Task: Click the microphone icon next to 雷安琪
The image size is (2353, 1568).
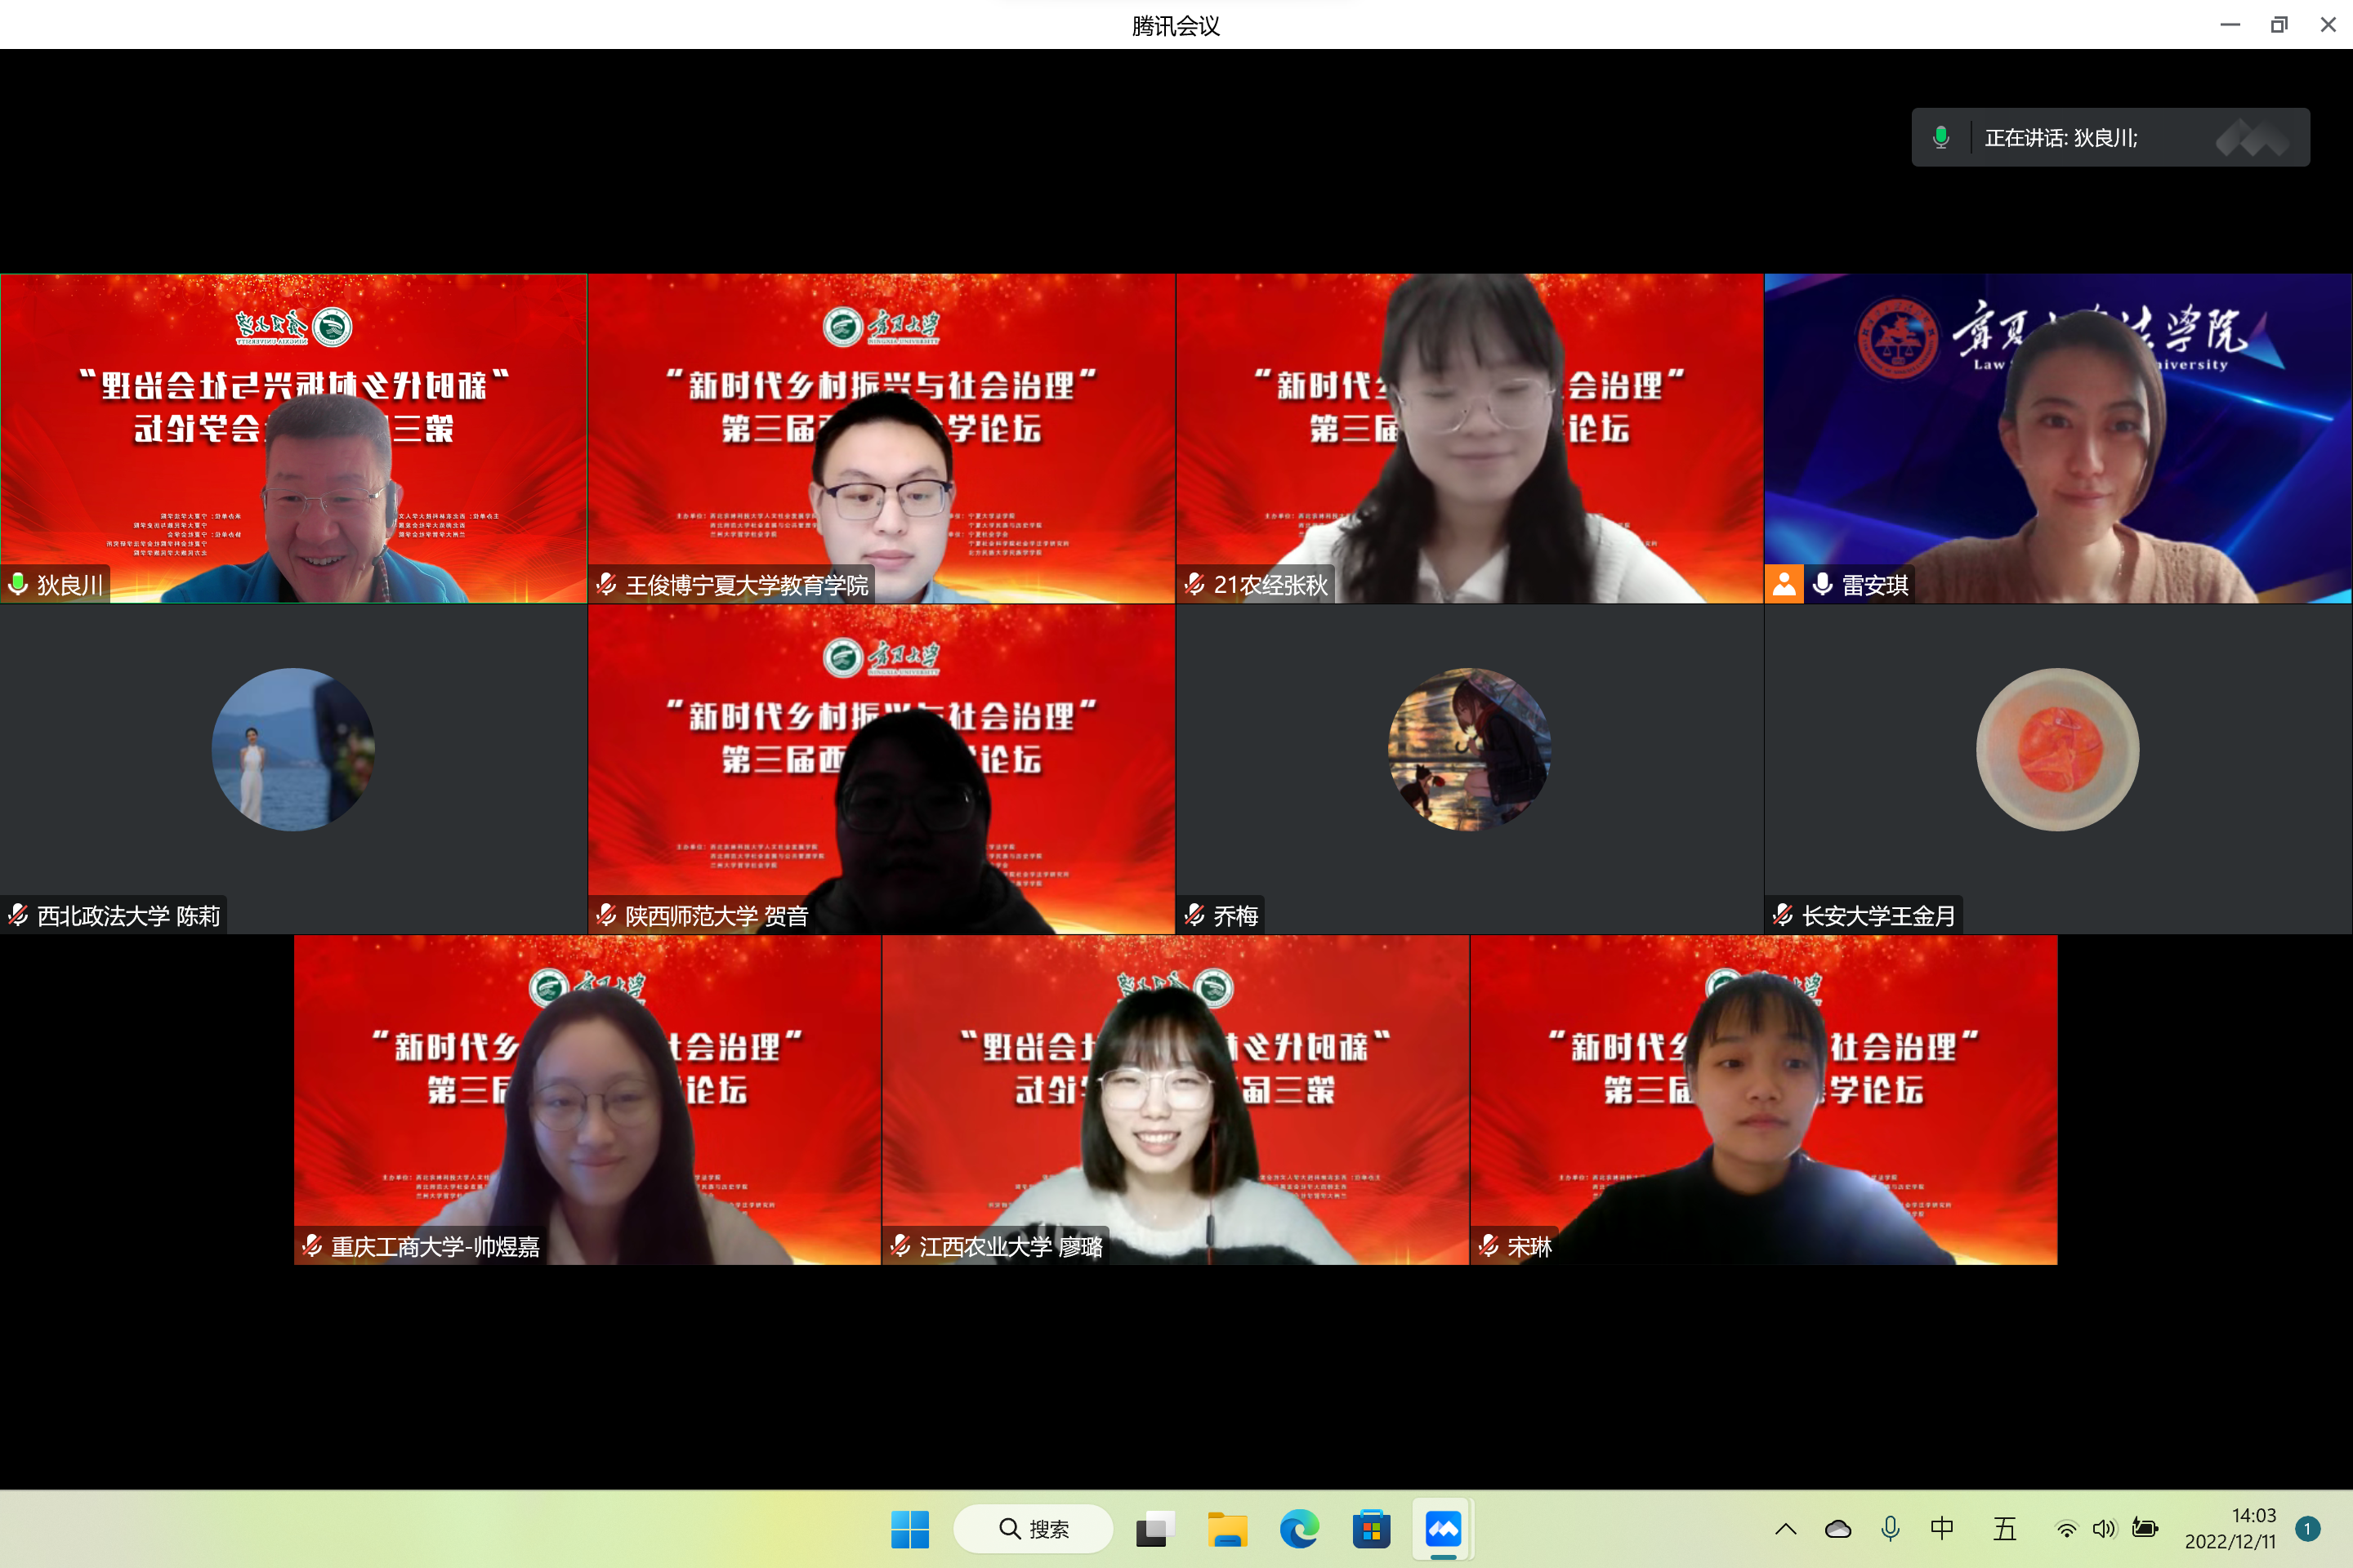Action: [1823, 584]
